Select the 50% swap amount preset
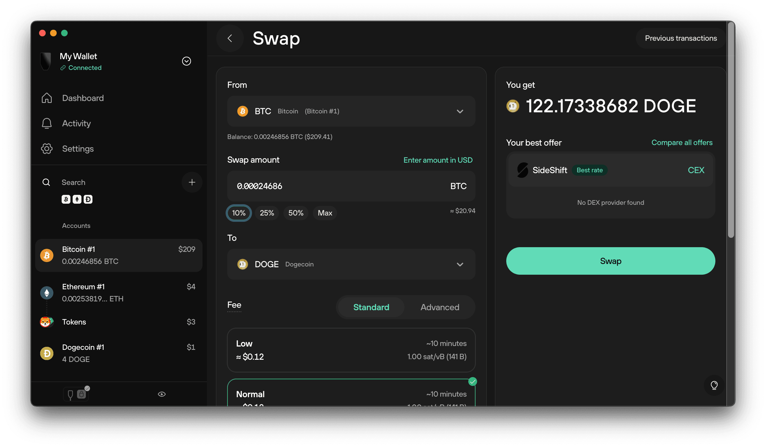This screenshot has height=447, width=766. click(296, 213)
